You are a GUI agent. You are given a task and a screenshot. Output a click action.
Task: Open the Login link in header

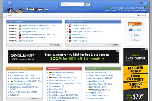point(9,3)
